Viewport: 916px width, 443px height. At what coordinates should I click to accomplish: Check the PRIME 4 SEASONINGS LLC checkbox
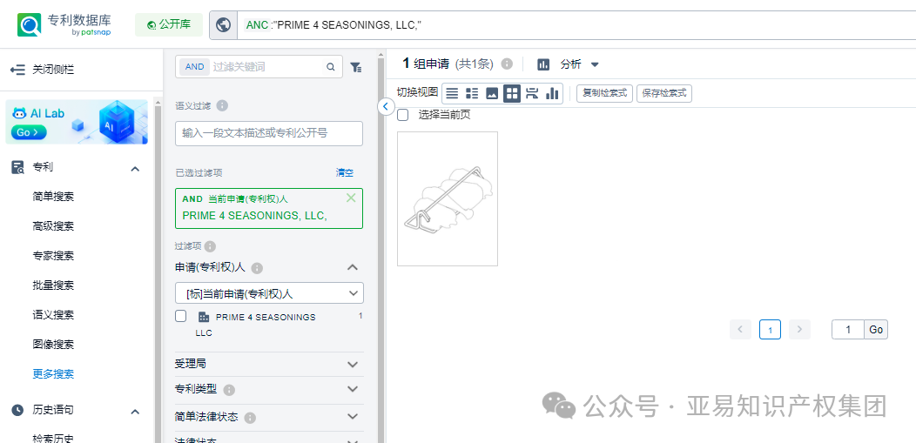181,316
